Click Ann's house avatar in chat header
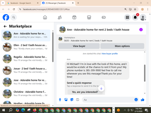Image resolution: width=151 pixels, height=113 pixels. point(62,30)
